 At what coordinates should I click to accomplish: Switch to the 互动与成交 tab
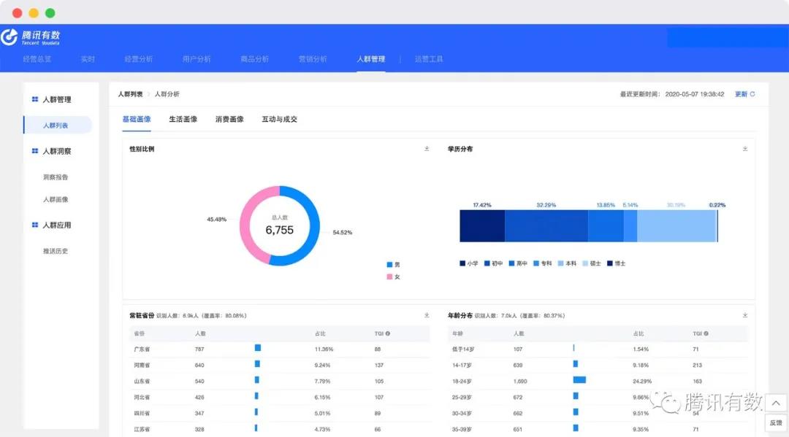(279, 119)
